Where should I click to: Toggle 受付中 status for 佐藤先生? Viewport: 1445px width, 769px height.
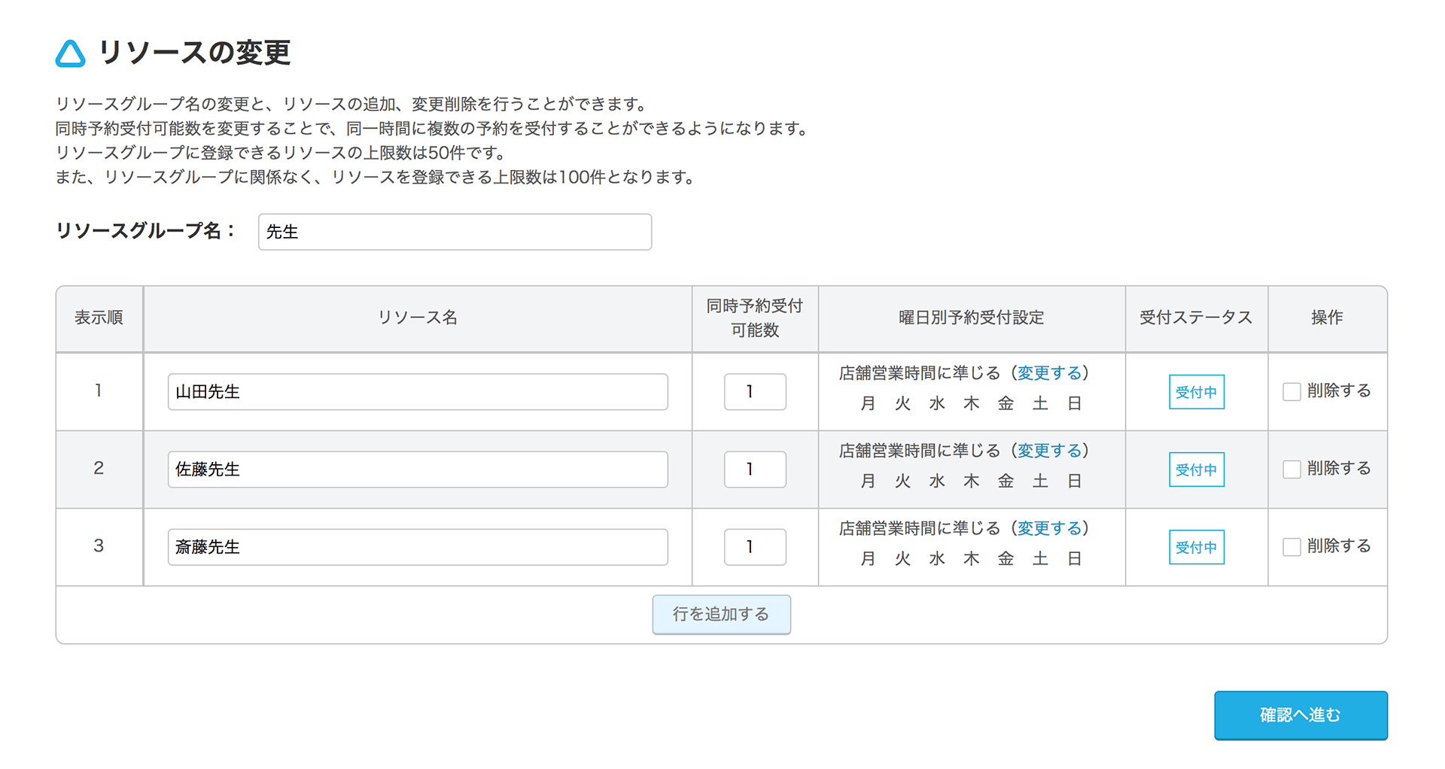pyautogui.click(x=1196, y=470)
